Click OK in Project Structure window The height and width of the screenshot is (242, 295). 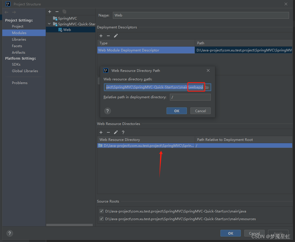click(230, 233)
